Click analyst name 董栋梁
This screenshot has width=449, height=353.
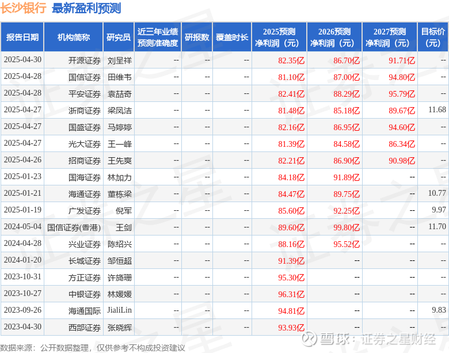tap(119, 194)
